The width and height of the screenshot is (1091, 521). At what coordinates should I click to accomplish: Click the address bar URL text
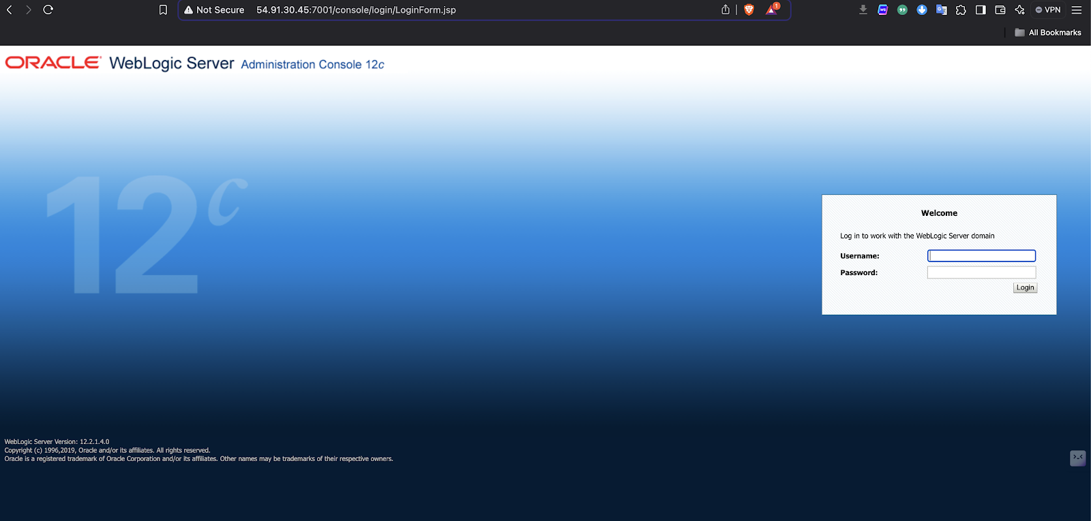click(x=356, y=10)
